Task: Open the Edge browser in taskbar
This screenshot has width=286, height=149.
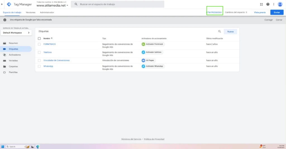Action: (x=38, y=147)
